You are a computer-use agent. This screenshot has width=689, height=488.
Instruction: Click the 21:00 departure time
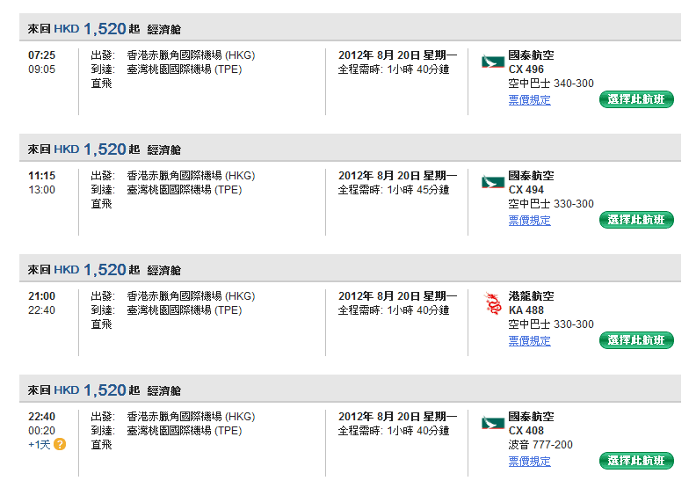click(x=41, y=296)
